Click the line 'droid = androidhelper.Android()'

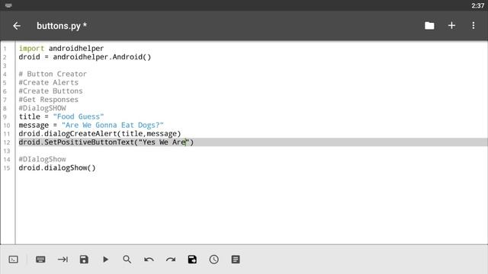(x=85, y=57)
